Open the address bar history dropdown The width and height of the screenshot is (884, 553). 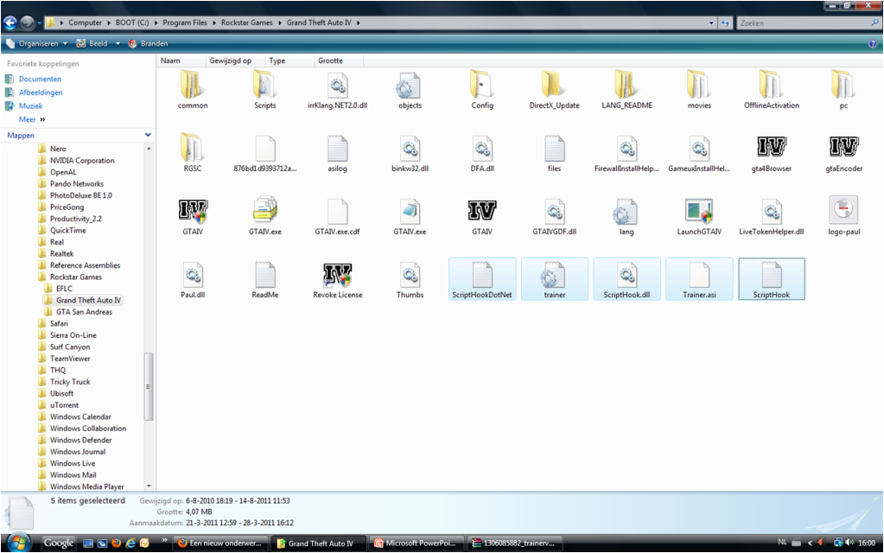711,23
